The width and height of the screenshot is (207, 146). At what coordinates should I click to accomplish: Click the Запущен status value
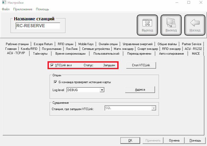pyautogui.click(x=109, y=65)
